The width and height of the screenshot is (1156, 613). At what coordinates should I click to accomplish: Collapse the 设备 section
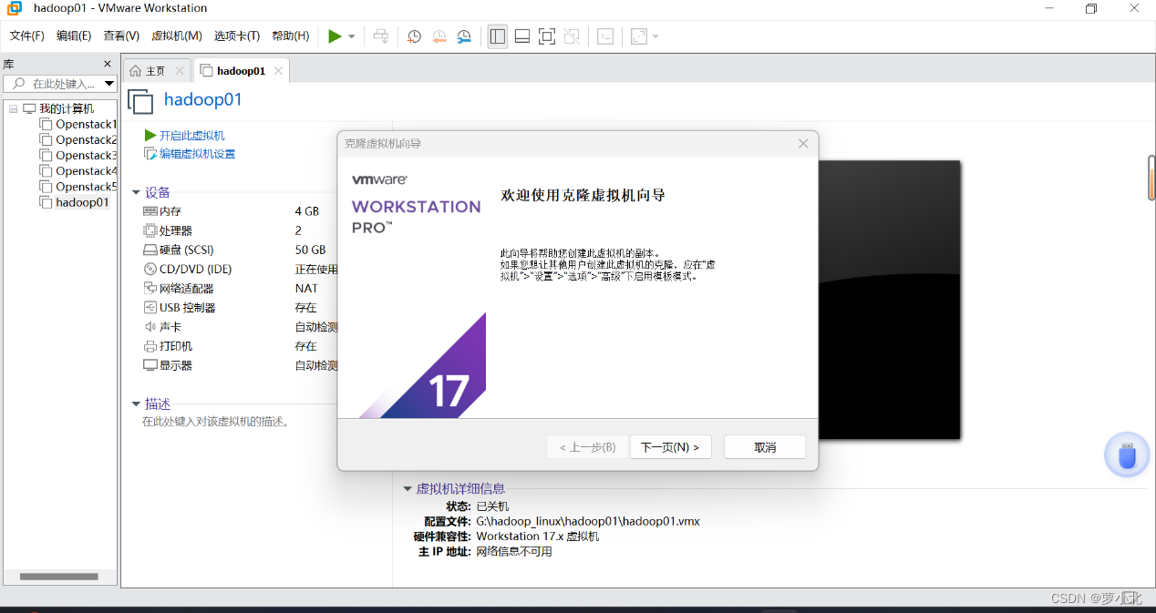[x=137, y=192]
